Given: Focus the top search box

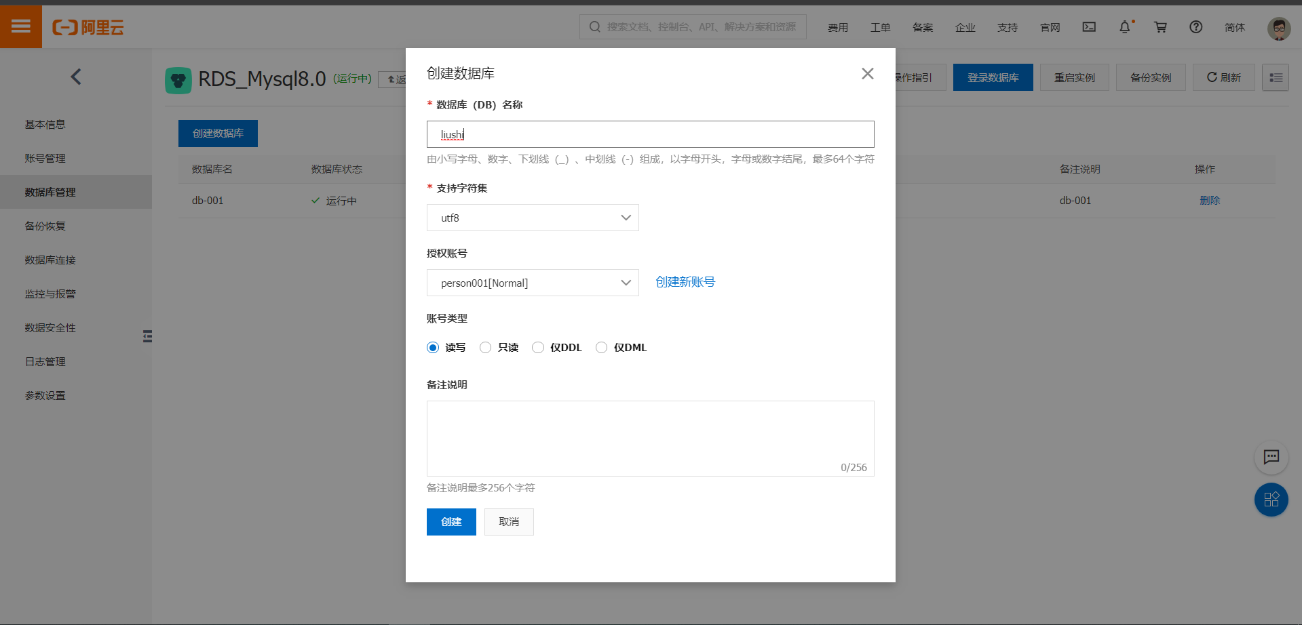Looking at the screenshot, I should 693,27.
